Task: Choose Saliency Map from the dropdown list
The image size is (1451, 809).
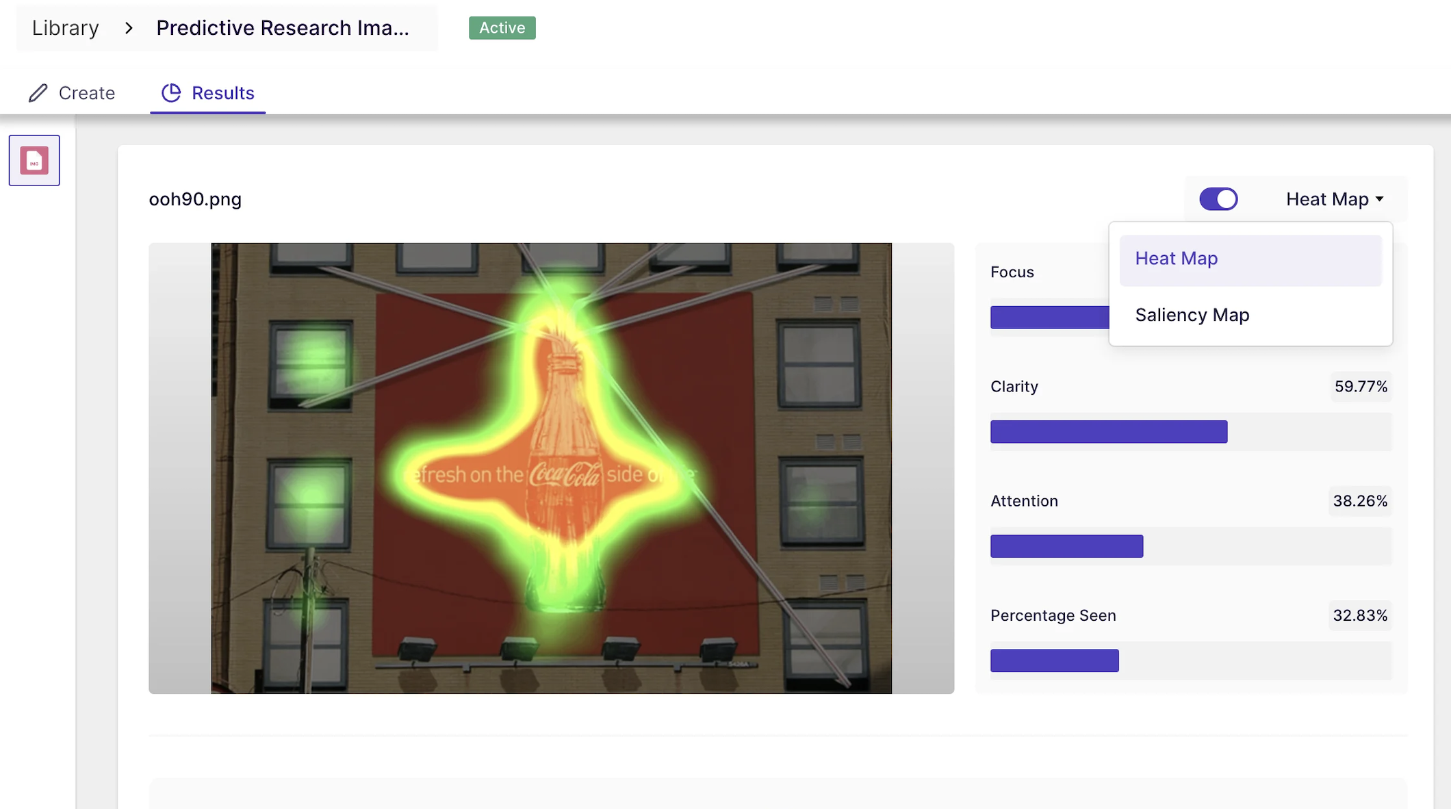Action: pos(1250,315)
